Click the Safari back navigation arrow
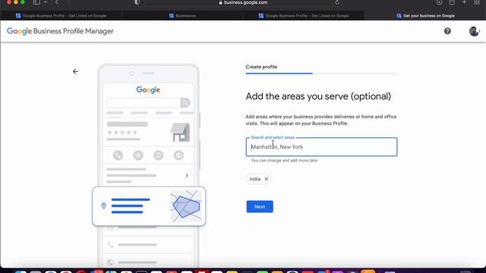 (x=57, y=2)
